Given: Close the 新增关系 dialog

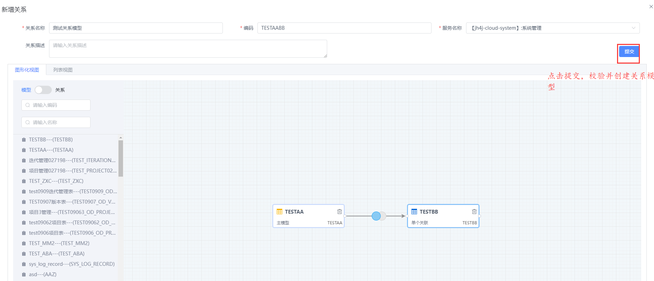Looking at the screenshot, I should [x=651, y=7].
